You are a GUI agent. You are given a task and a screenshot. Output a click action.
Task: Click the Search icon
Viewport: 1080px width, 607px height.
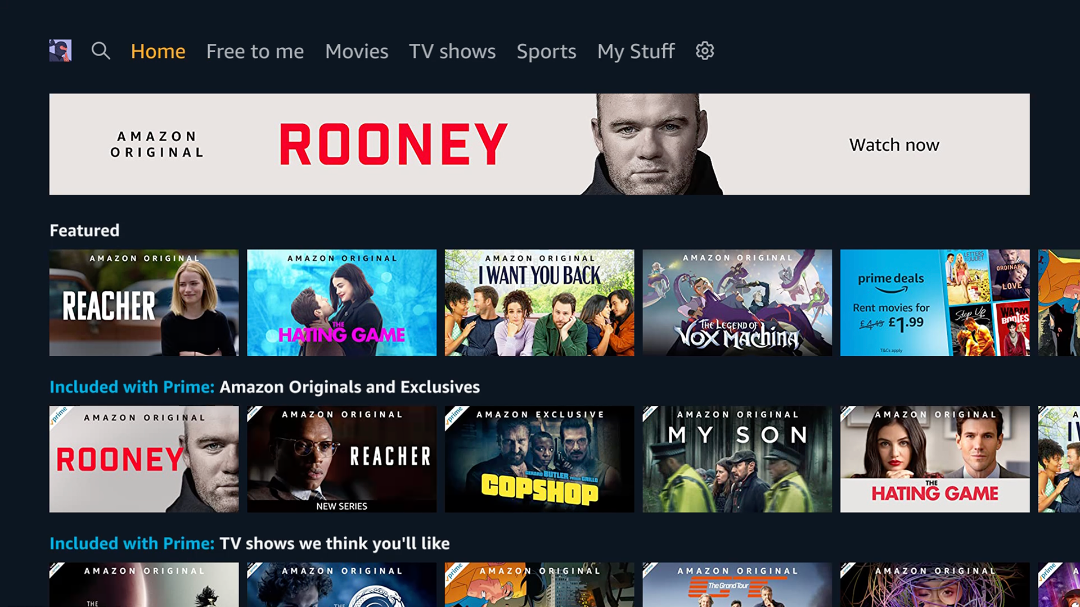(x=100, y=51)
